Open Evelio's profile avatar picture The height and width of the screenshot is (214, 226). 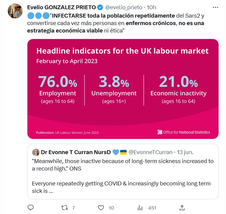pos(15,11)
